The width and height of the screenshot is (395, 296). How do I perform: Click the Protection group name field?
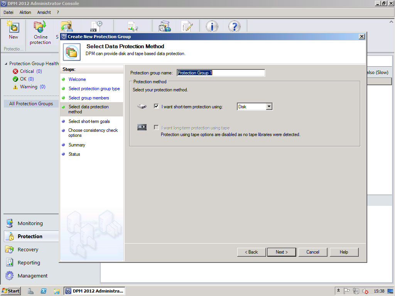point(221,73)
